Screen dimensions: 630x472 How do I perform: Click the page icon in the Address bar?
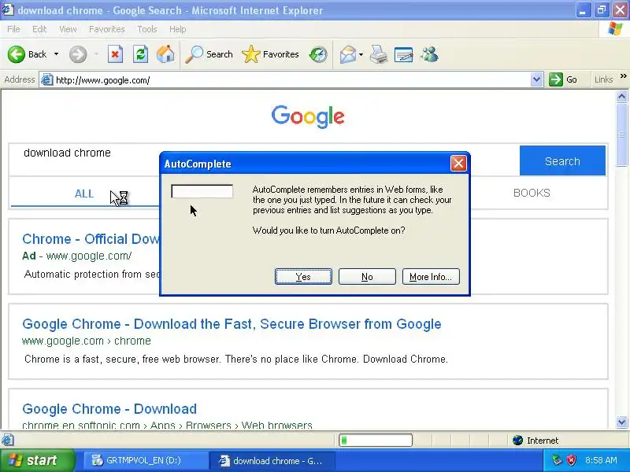tap(47, 80)
